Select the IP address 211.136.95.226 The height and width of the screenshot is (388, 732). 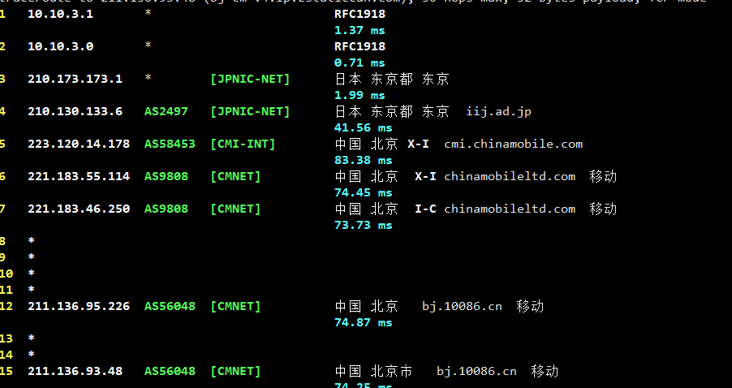tap(79, 306)
